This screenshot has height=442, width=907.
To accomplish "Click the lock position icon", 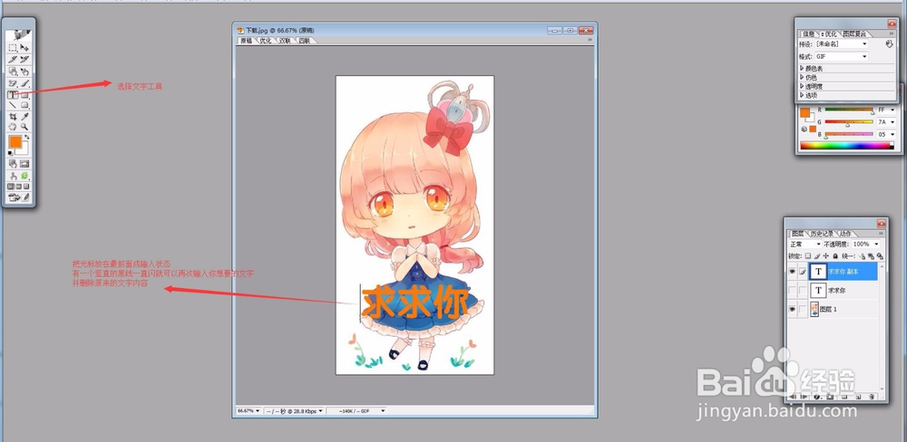I will (x=826, y=256).
